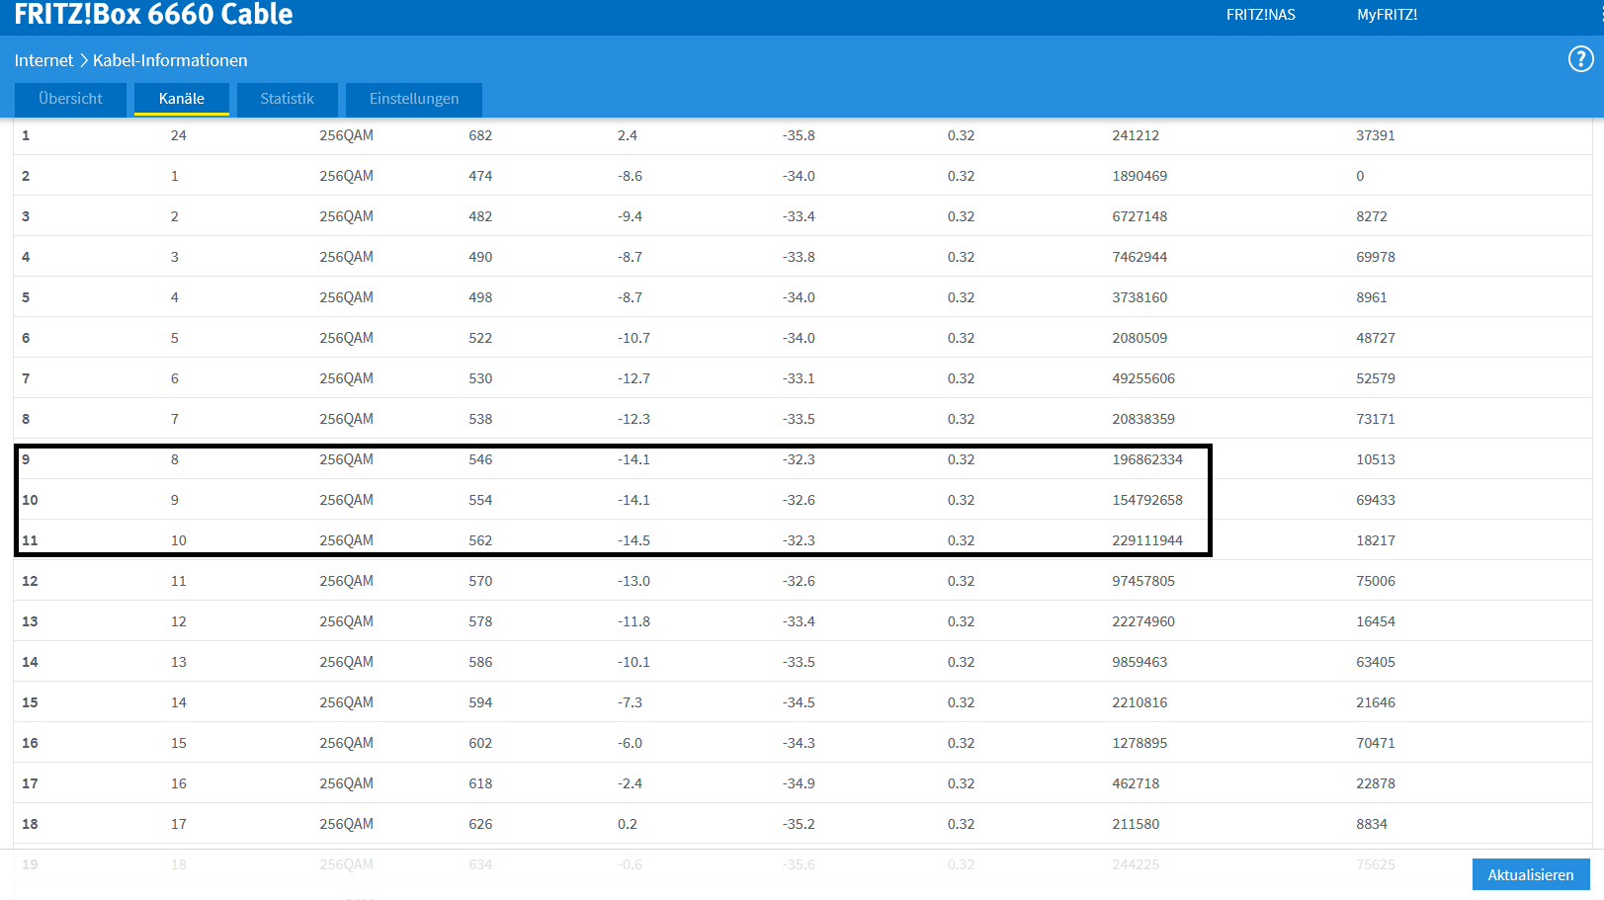This screenshot has height=900, width=1604.
Task: Select value 37391 in channel 1 row
Action: point(1376,135)
